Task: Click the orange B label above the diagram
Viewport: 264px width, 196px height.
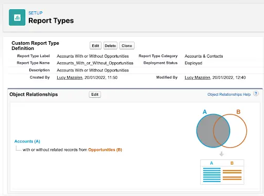Action: click(238, 112)
